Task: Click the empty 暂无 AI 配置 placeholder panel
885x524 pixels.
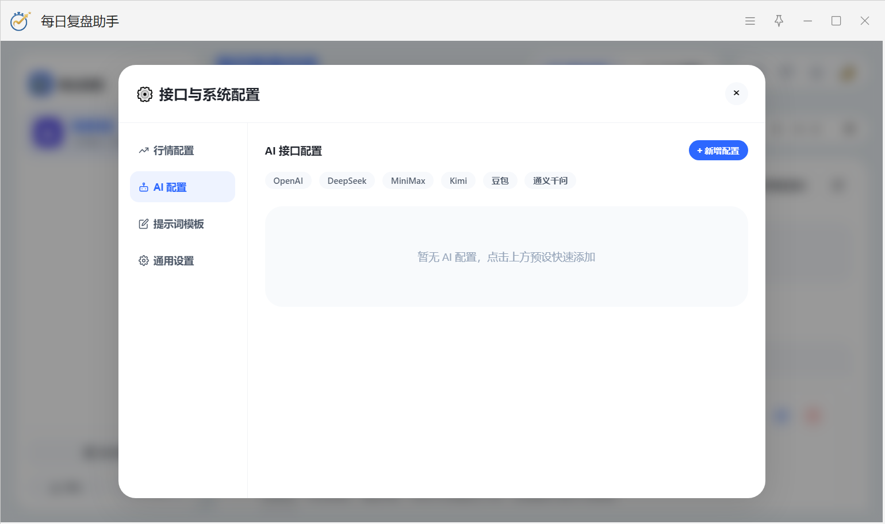Action: (x=506, y=256)
